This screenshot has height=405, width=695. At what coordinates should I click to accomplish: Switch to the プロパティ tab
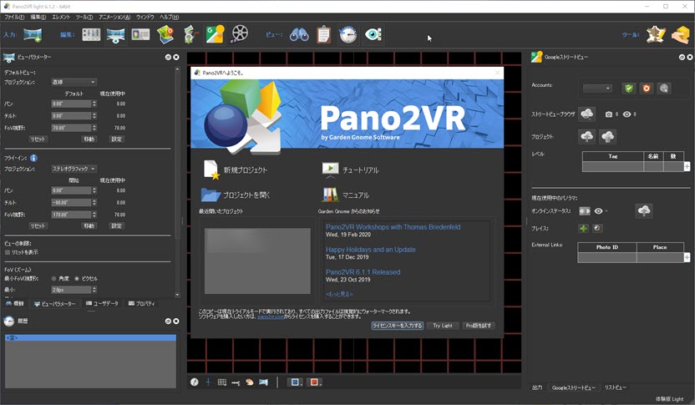click(142, 303)
